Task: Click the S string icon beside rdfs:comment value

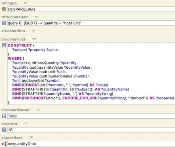Action: point(4,23)
